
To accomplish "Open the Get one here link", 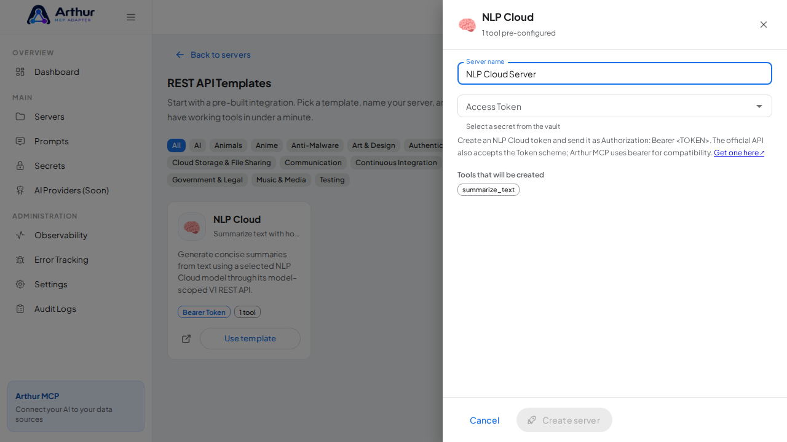I will [739, 153].
